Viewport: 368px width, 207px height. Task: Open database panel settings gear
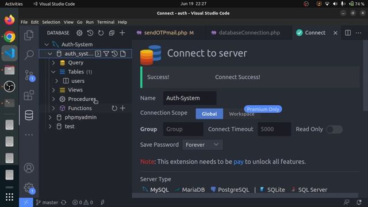(x=79, y=33)
